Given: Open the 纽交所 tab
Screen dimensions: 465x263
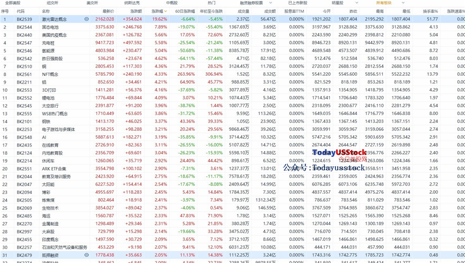Looking at the screenshot, I should pos(53,3).
